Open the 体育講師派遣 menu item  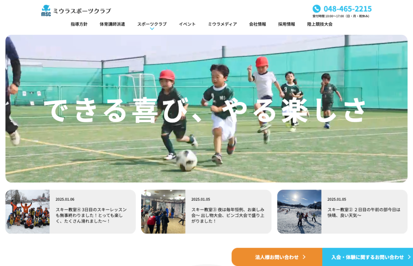click(x=112, y=24)
